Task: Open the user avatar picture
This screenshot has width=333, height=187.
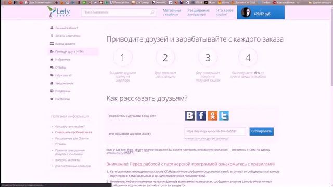Action: (246, 12)
